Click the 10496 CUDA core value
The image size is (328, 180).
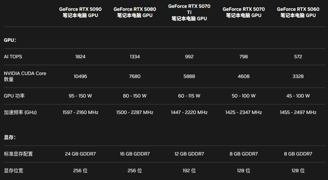pos(80,76)
